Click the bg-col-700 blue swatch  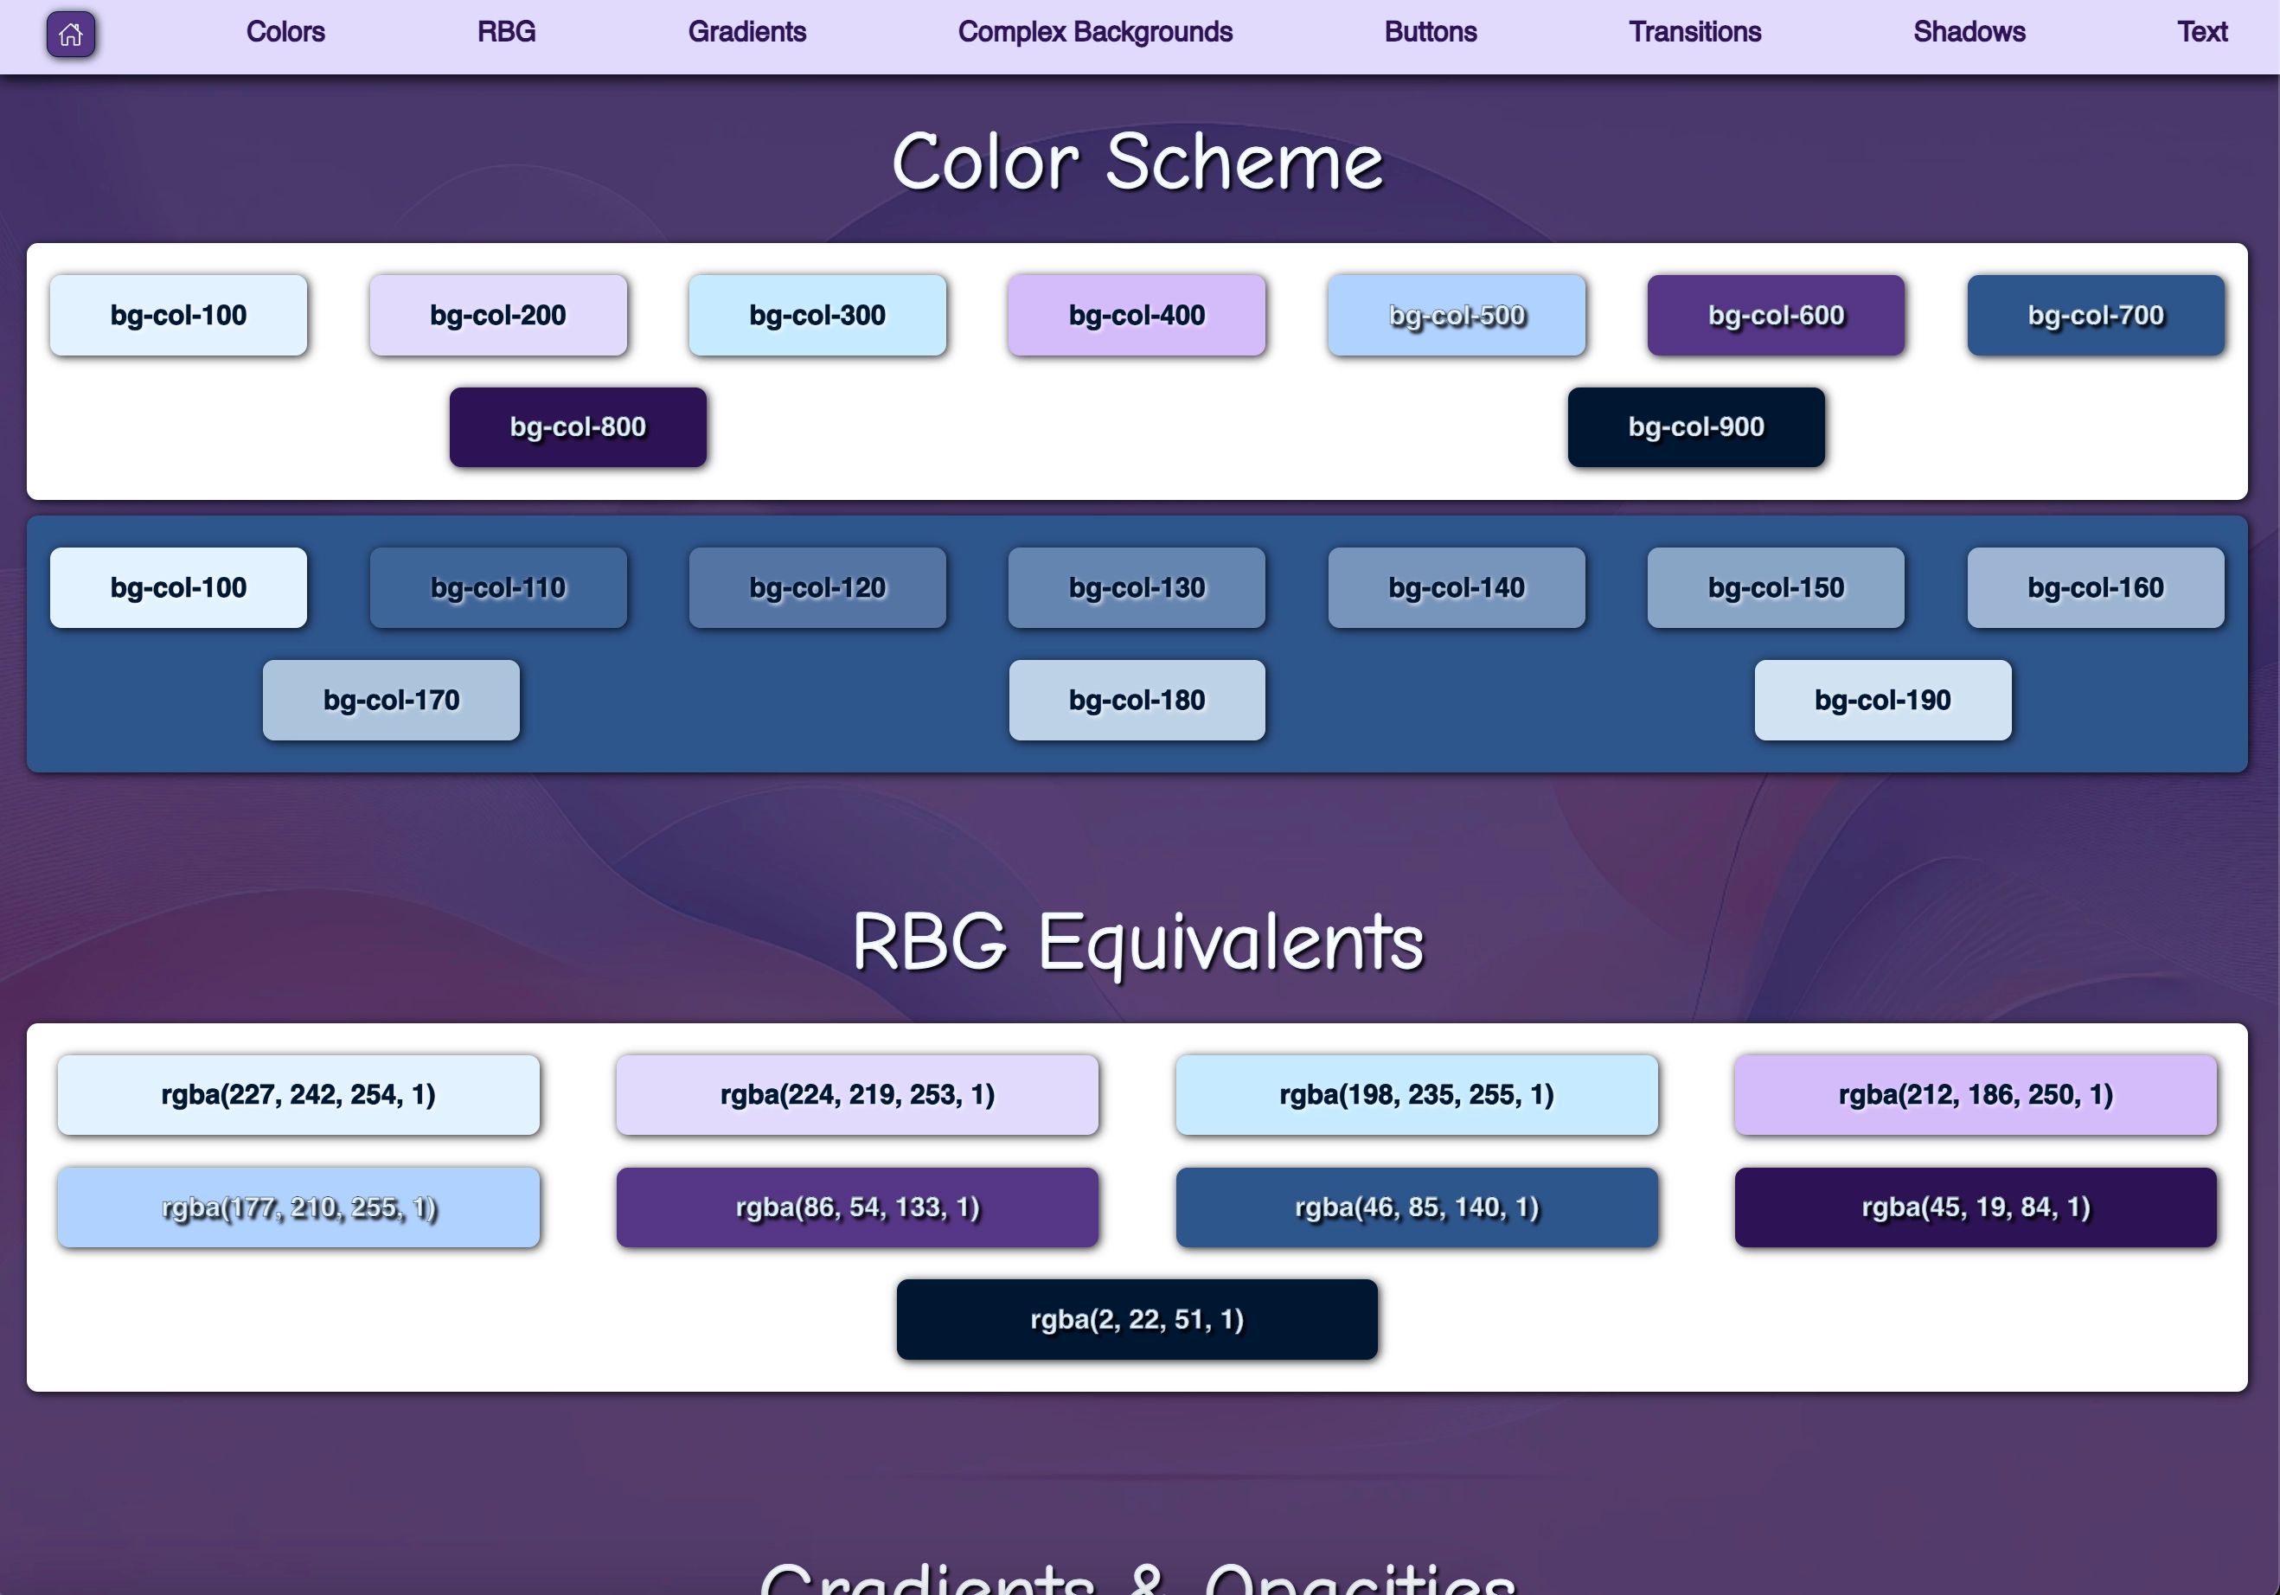(x=2095, y=316)
